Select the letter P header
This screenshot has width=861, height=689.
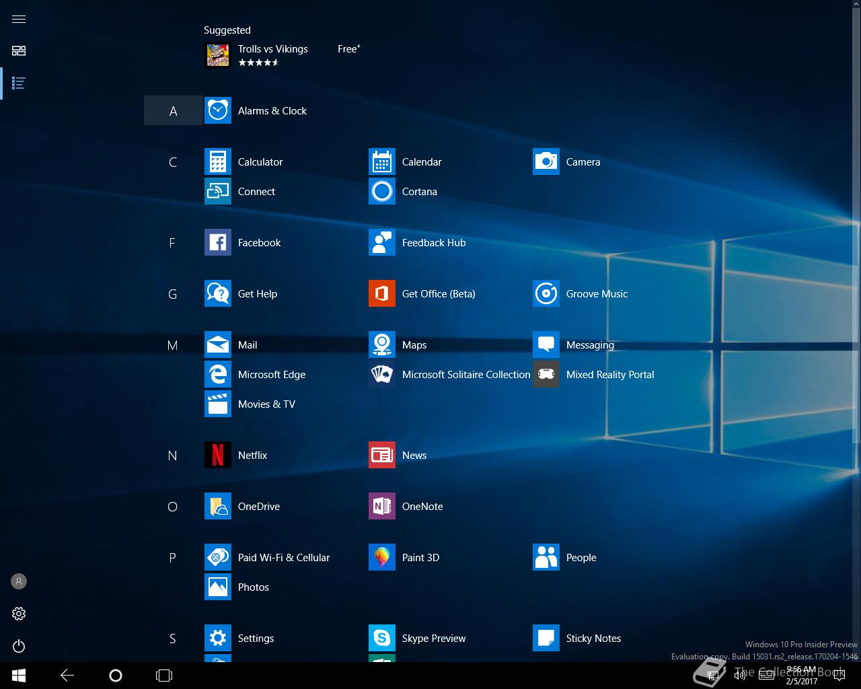[x=173, y=557]
